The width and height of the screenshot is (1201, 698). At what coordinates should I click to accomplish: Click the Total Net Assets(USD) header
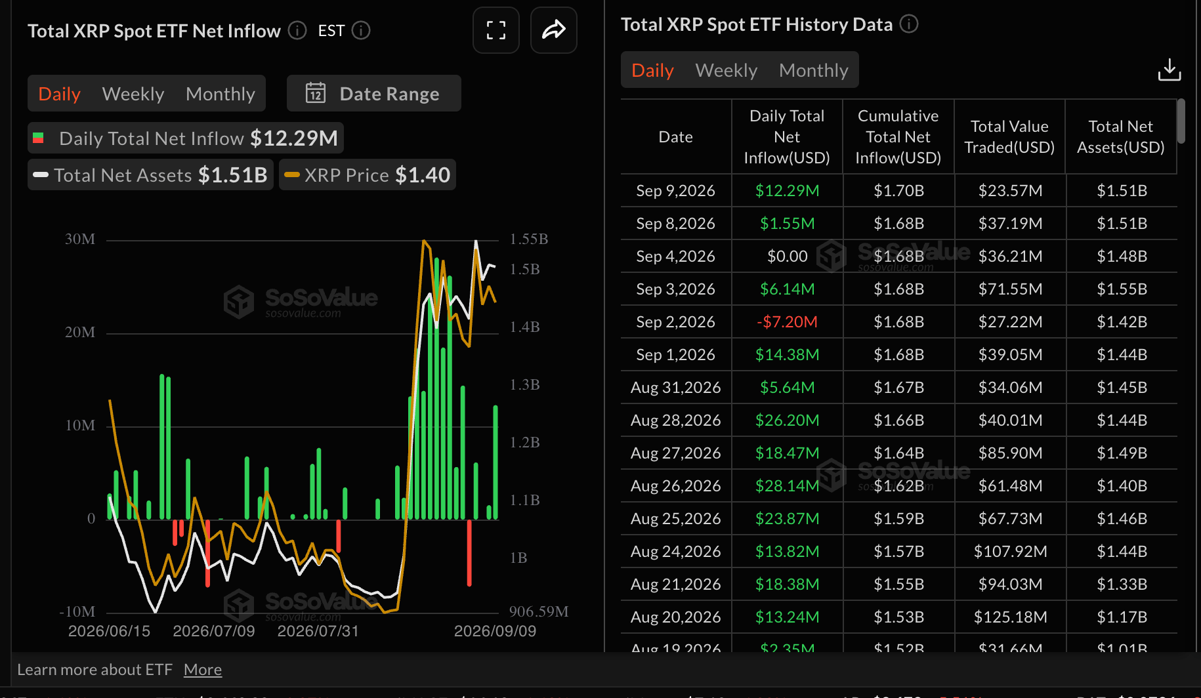point(1121,136)
